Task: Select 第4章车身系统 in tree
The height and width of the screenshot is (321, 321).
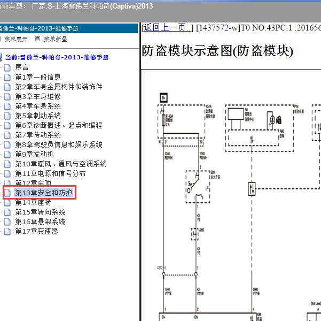Action: (38, 106)
